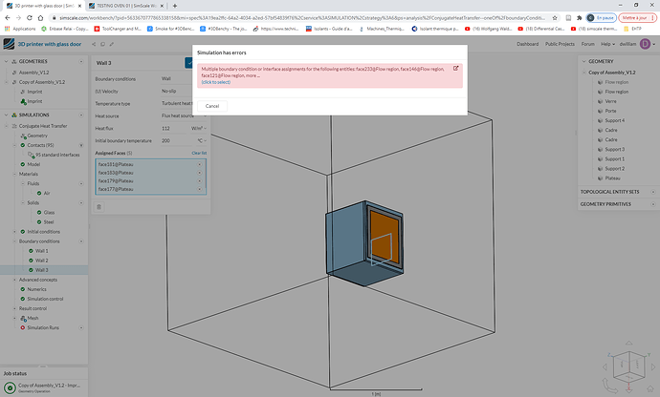Click the Mettre à jour Chrome update button
Image resolution: width=660 pixels, height=397 pixels.
coord(638,18)
